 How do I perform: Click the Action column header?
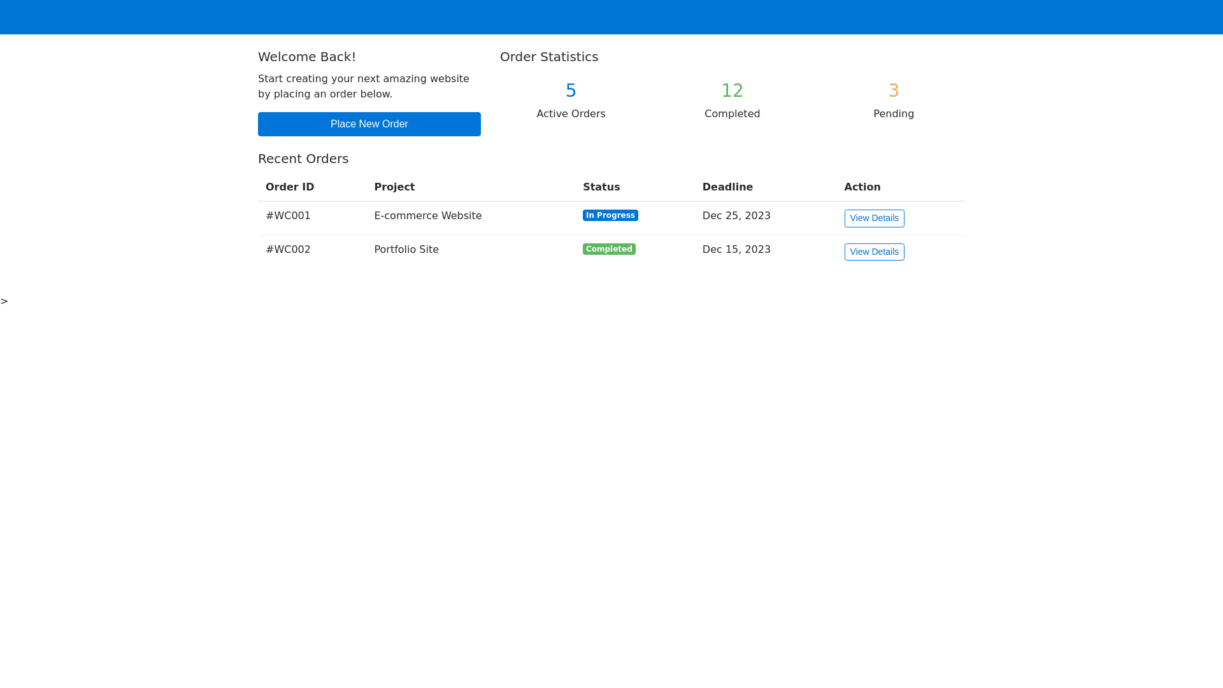[862, 187]
